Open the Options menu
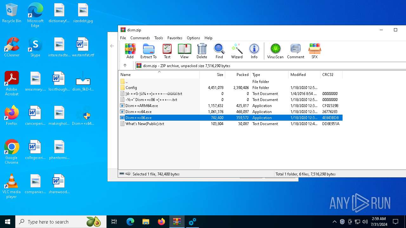Screen dimensions: 406x228 click(193, 38)
